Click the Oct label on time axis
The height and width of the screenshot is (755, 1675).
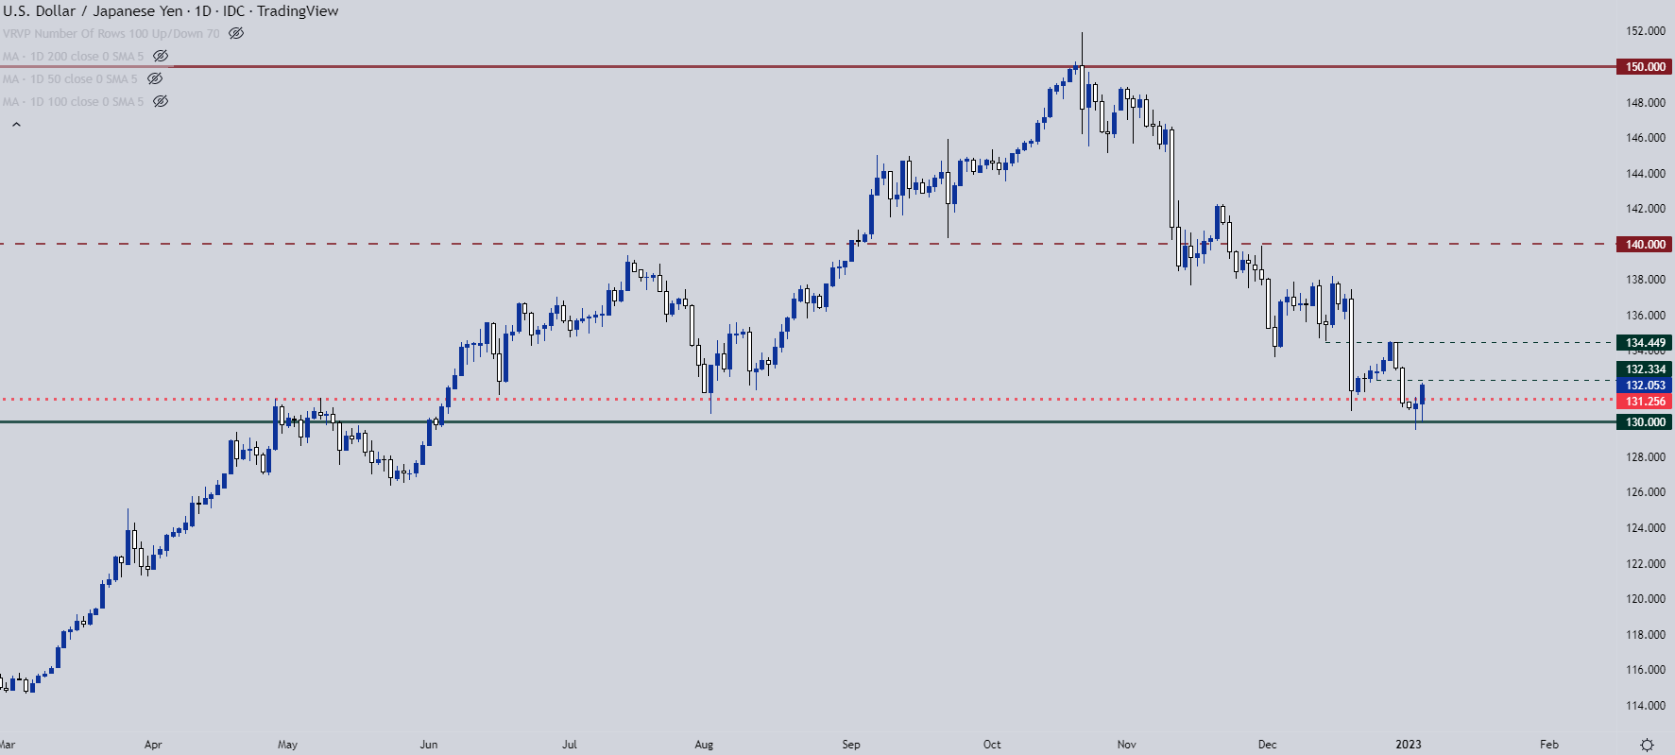pos(992,745)
